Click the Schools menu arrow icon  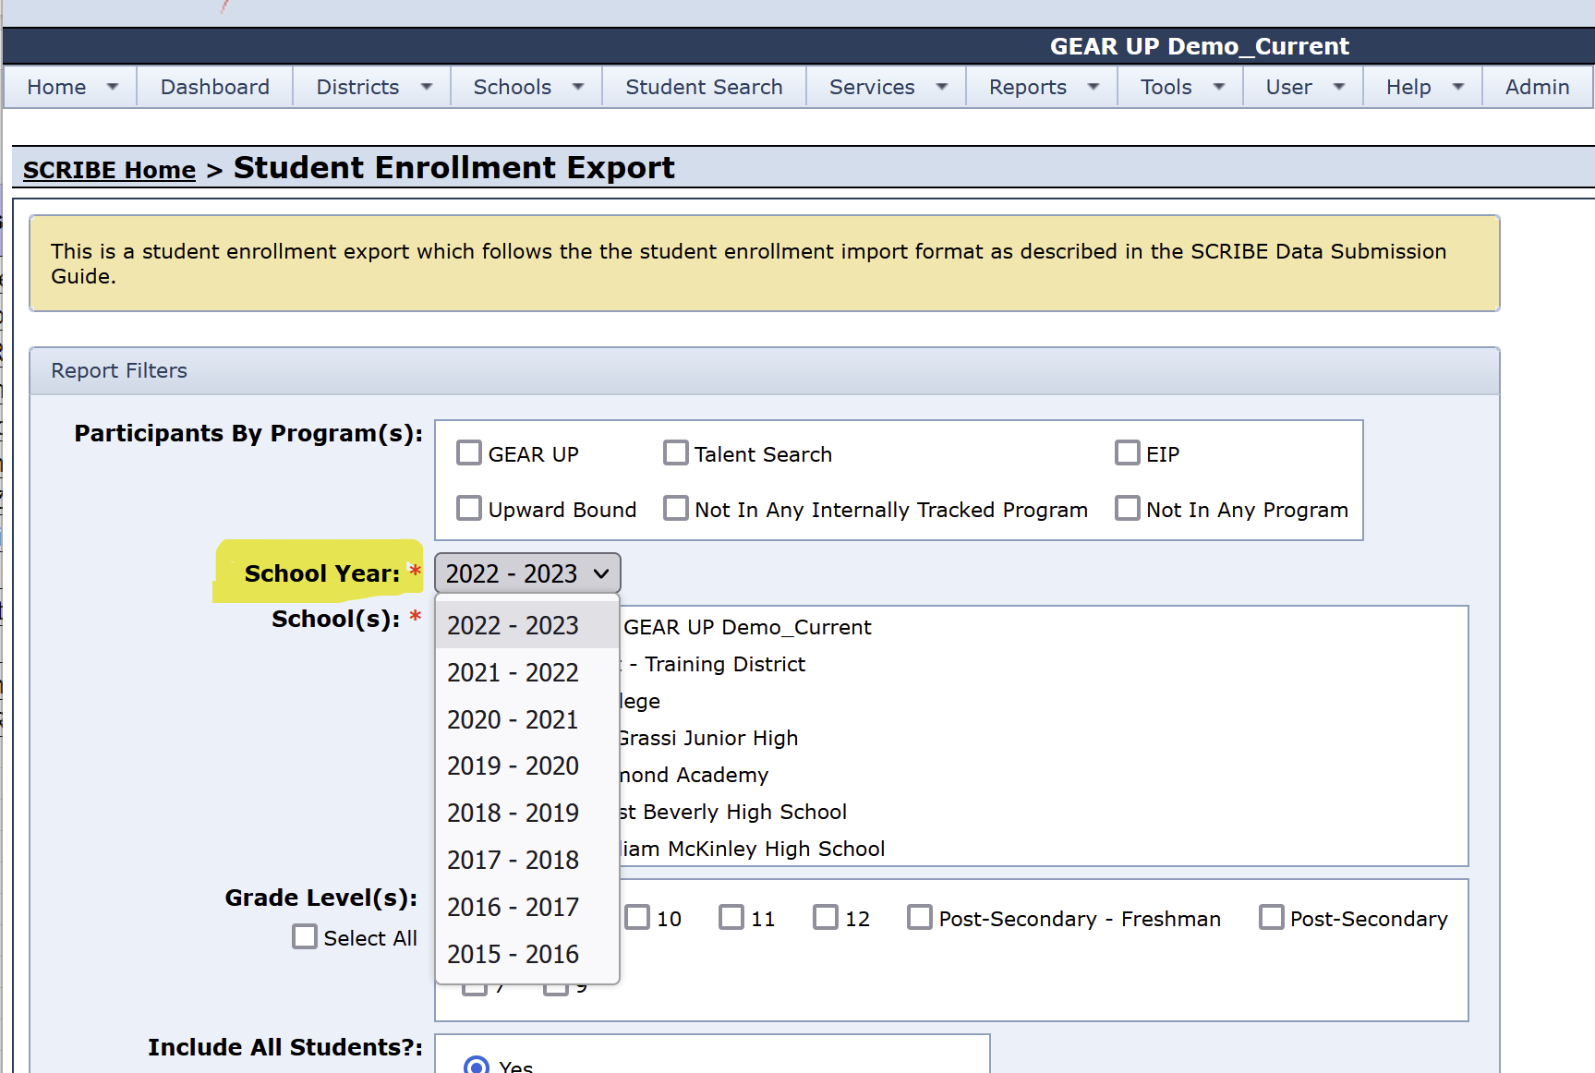(x=578, y=87)
